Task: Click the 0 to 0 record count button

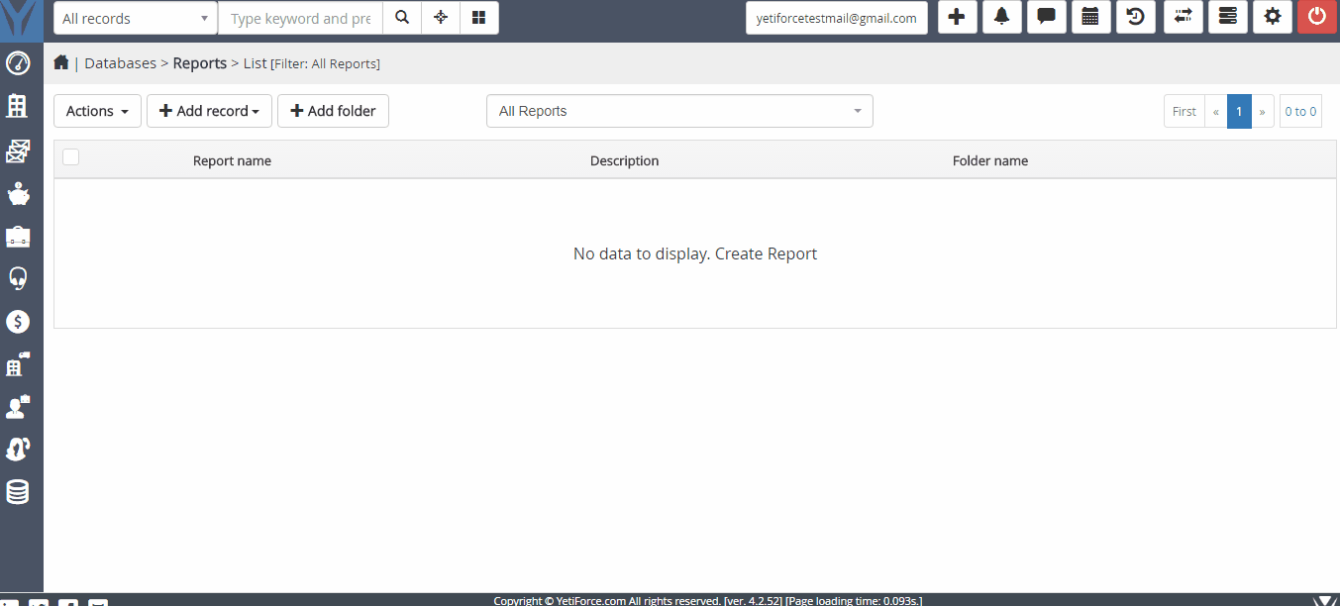Action: (x=1300, y=112)
